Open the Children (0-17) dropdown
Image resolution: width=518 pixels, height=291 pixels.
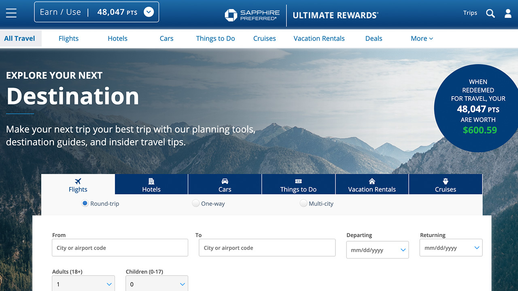tap(157, 284)
